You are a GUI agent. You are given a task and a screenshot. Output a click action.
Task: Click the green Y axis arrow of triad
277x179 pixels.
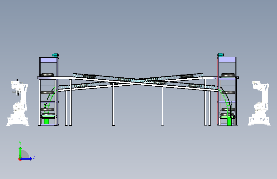20,153
